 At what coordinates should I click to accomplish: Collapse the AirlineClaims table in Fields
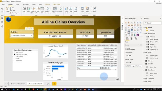click(144, 34)
